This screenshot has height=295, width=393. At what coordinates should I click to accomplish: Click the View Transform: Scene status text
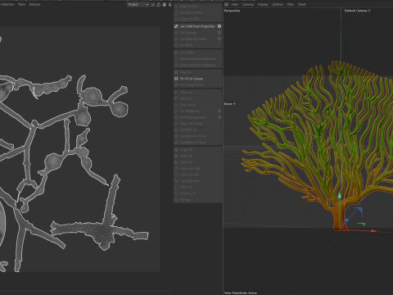(x=241, y=293)
